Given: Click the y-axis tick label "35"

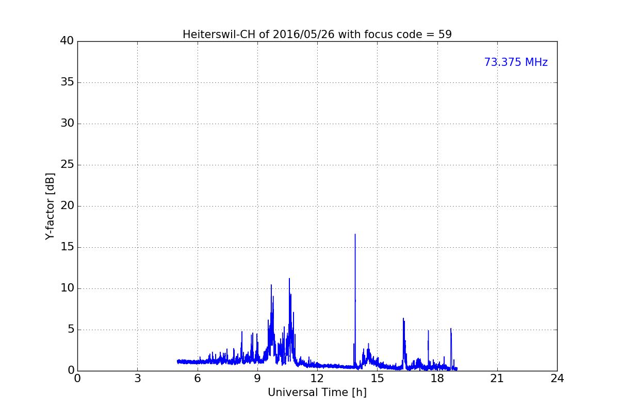Looking at the screenshot, I should pyautogui.click(x=67, y=82).
